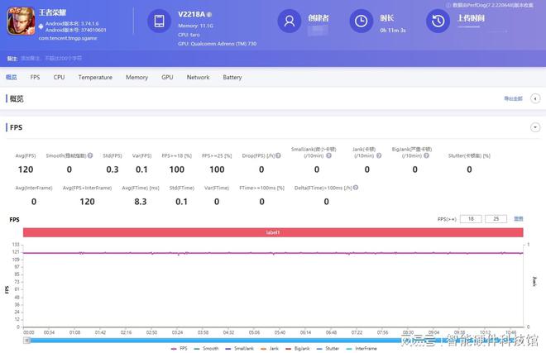Click help icon next to BigJank (/10min)
Viewport: 546px width, 353px height.
point(426,155)
